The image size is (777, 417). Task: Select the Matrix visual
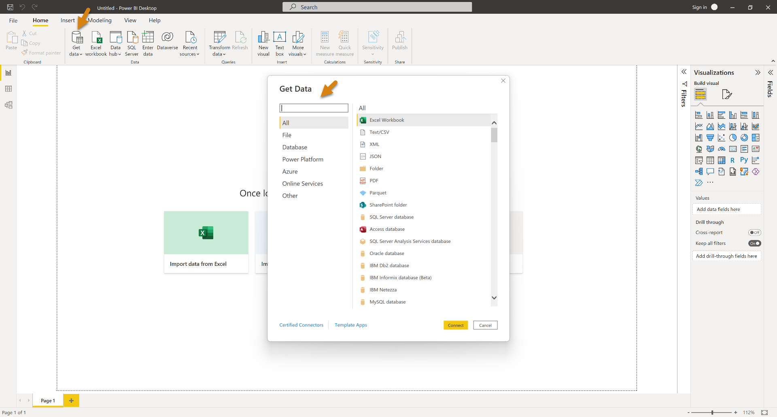pyautogui.click(x=722, y=160)
